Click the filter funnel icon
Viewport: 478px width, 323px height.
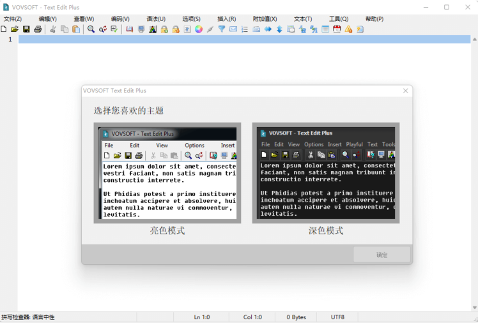(222, 29)
